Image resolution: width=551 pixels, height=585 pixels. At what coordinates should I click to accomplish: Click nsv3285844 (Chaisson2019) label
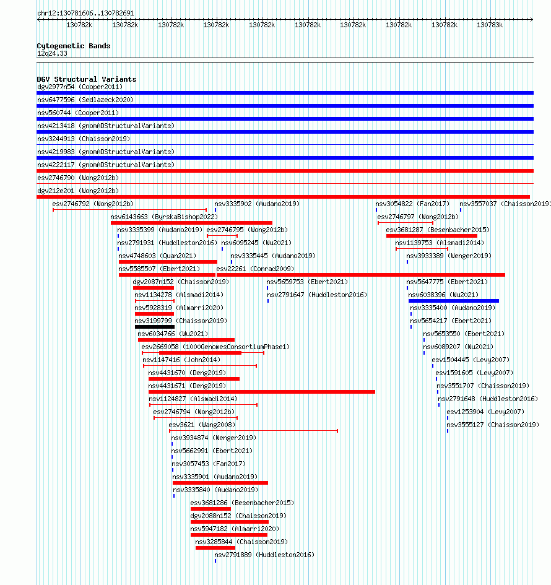(241, 542)
